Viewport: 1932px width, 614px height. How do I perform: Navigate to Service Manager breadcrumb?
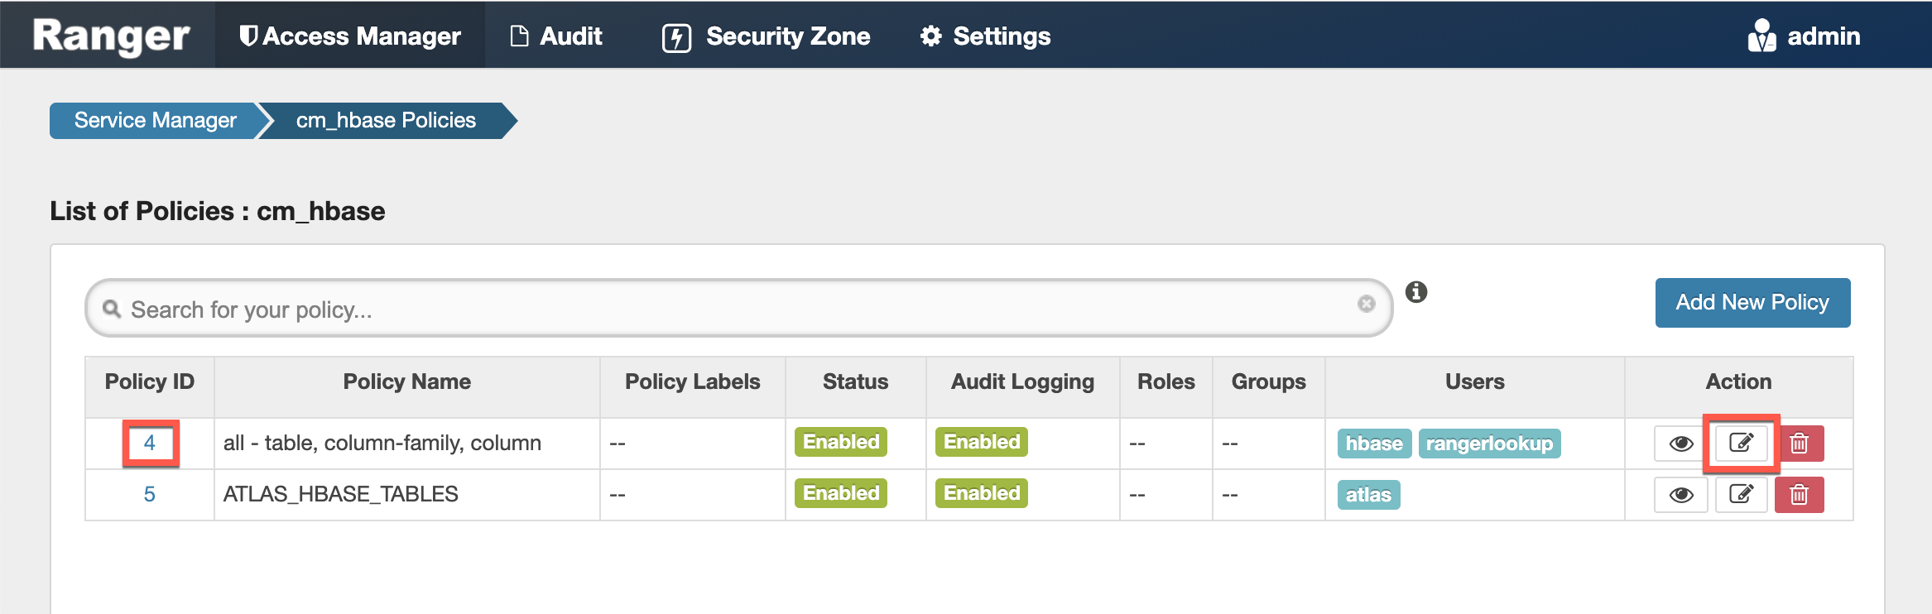click(x=155, y=121)
